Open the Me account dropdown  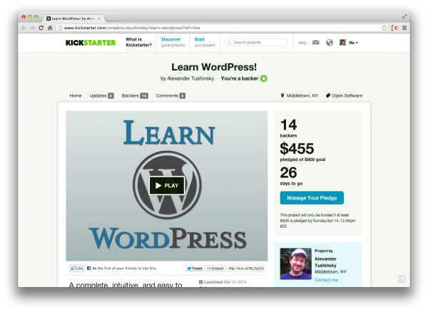pyautogui.click(x=354, y=43)
